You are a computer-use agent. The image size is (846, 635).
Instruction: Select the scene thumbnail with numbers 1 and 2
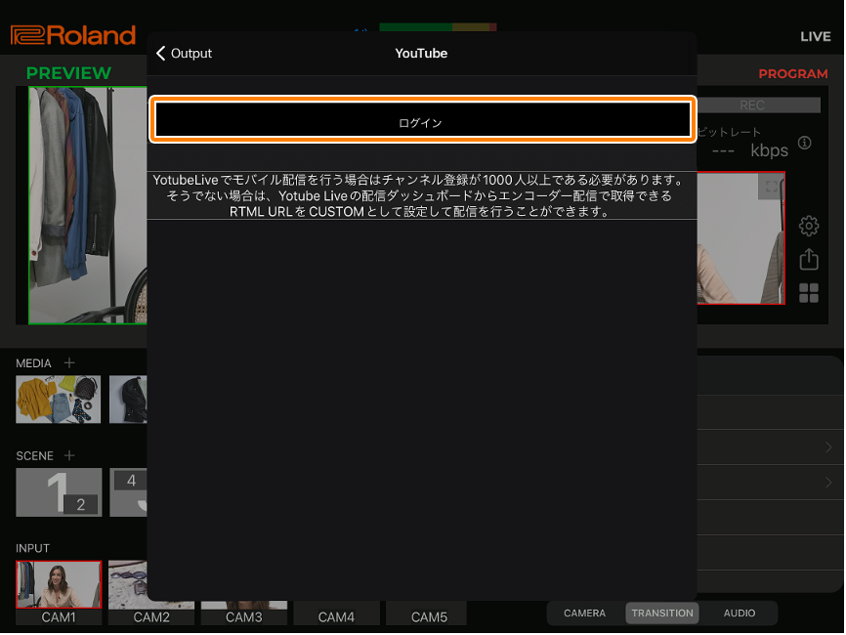point(59,492)
